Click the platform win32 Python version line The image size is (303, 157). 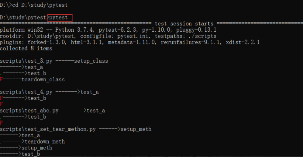click(108, 30)
